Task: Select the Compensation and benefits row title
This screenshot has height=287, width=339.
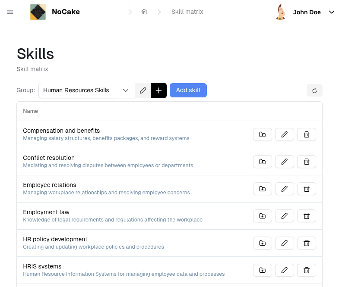Action: [61, 131]
